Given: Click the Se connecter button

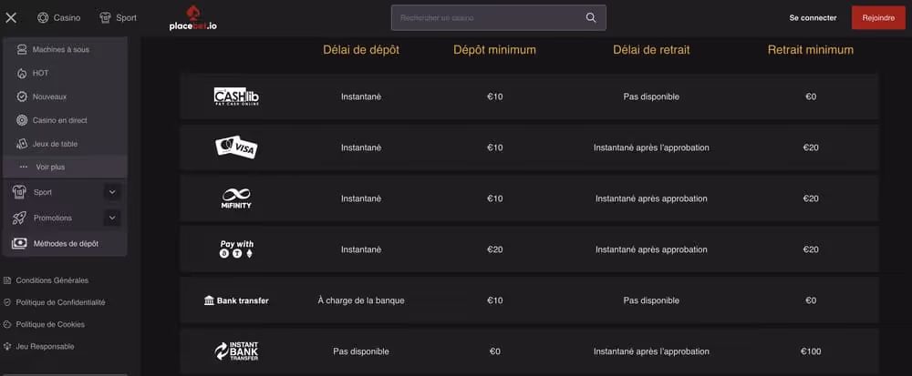Looking at the screenshot, I should [813, 17].
